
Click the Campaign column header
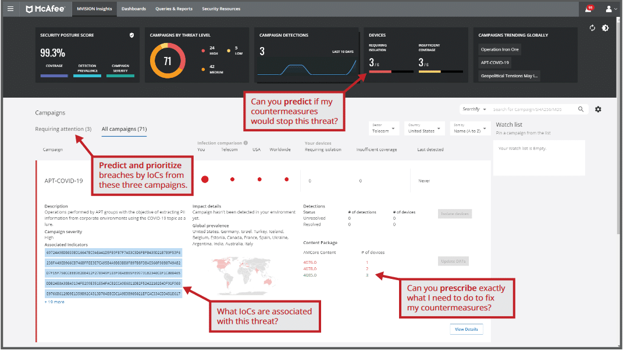tap(53, 150)
